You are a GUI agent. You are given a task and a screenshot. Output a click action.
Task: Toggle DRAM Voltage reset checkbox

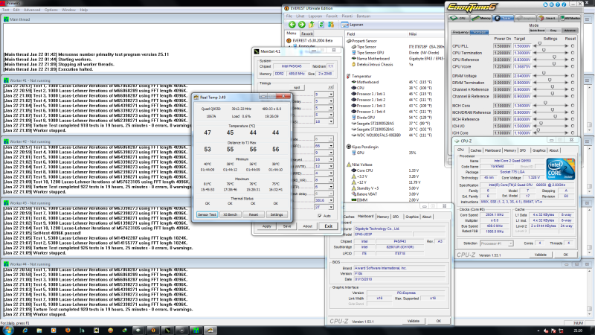coord(572,76)
